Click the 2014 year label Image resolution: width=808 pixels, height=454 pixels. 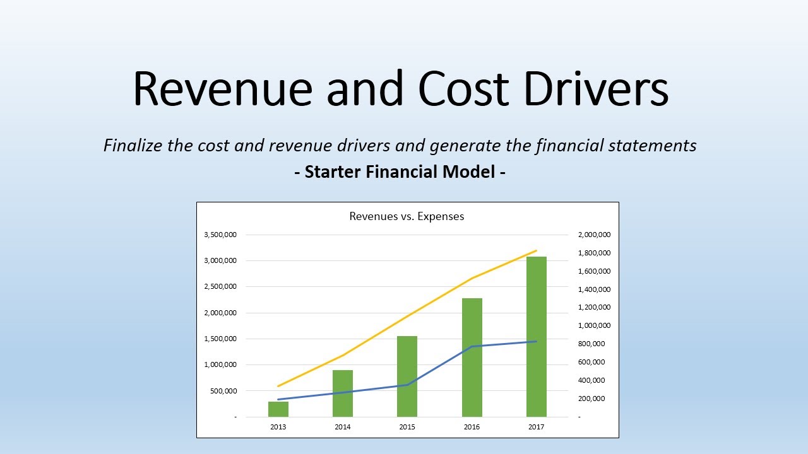tap(343, 427)
